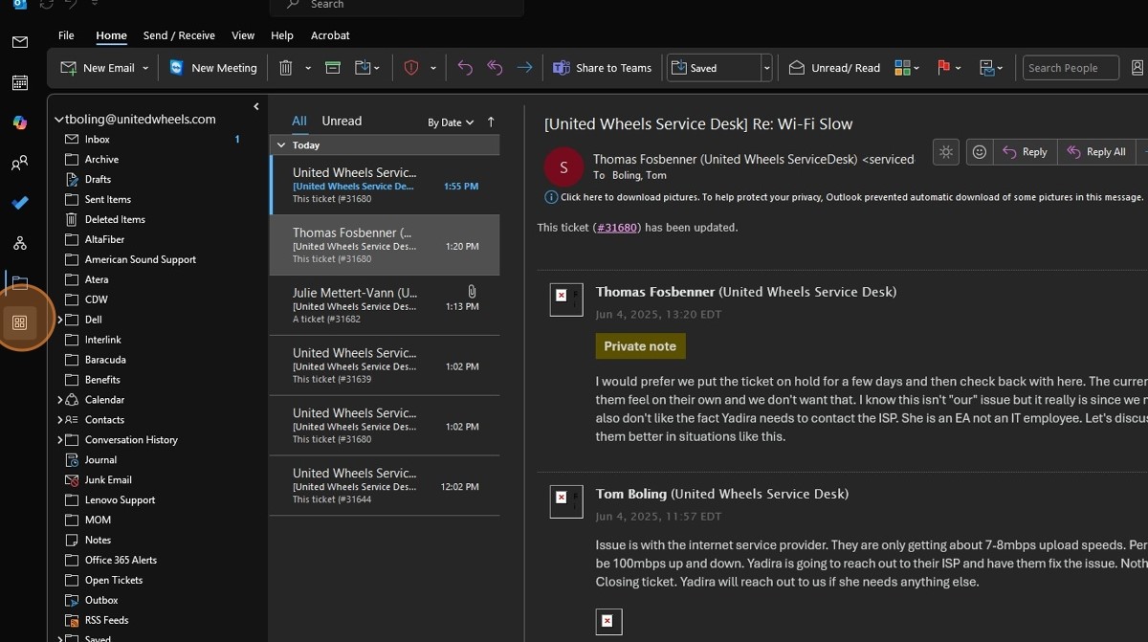Screen dimensions: 1148x642
Task: Open the 1:55 PM United Wheels message
Action: pos(385,186)
